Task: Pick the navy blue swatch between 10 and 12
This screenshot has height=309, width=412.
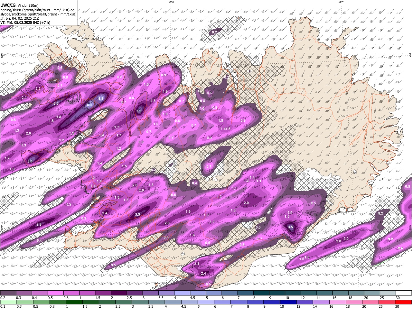Action: pyautogui.click(x=288, y=302)
